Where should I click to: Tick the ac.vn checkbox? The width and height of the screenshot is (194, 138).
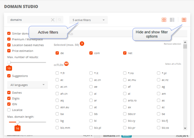(57, 87)
